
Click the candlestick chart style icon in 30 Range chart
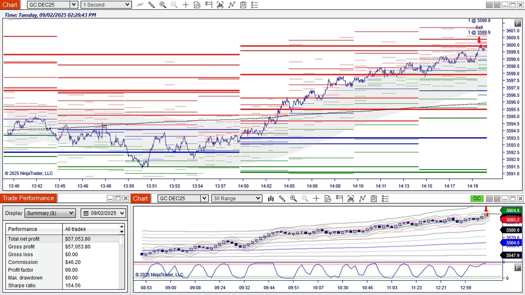point(271,199)
